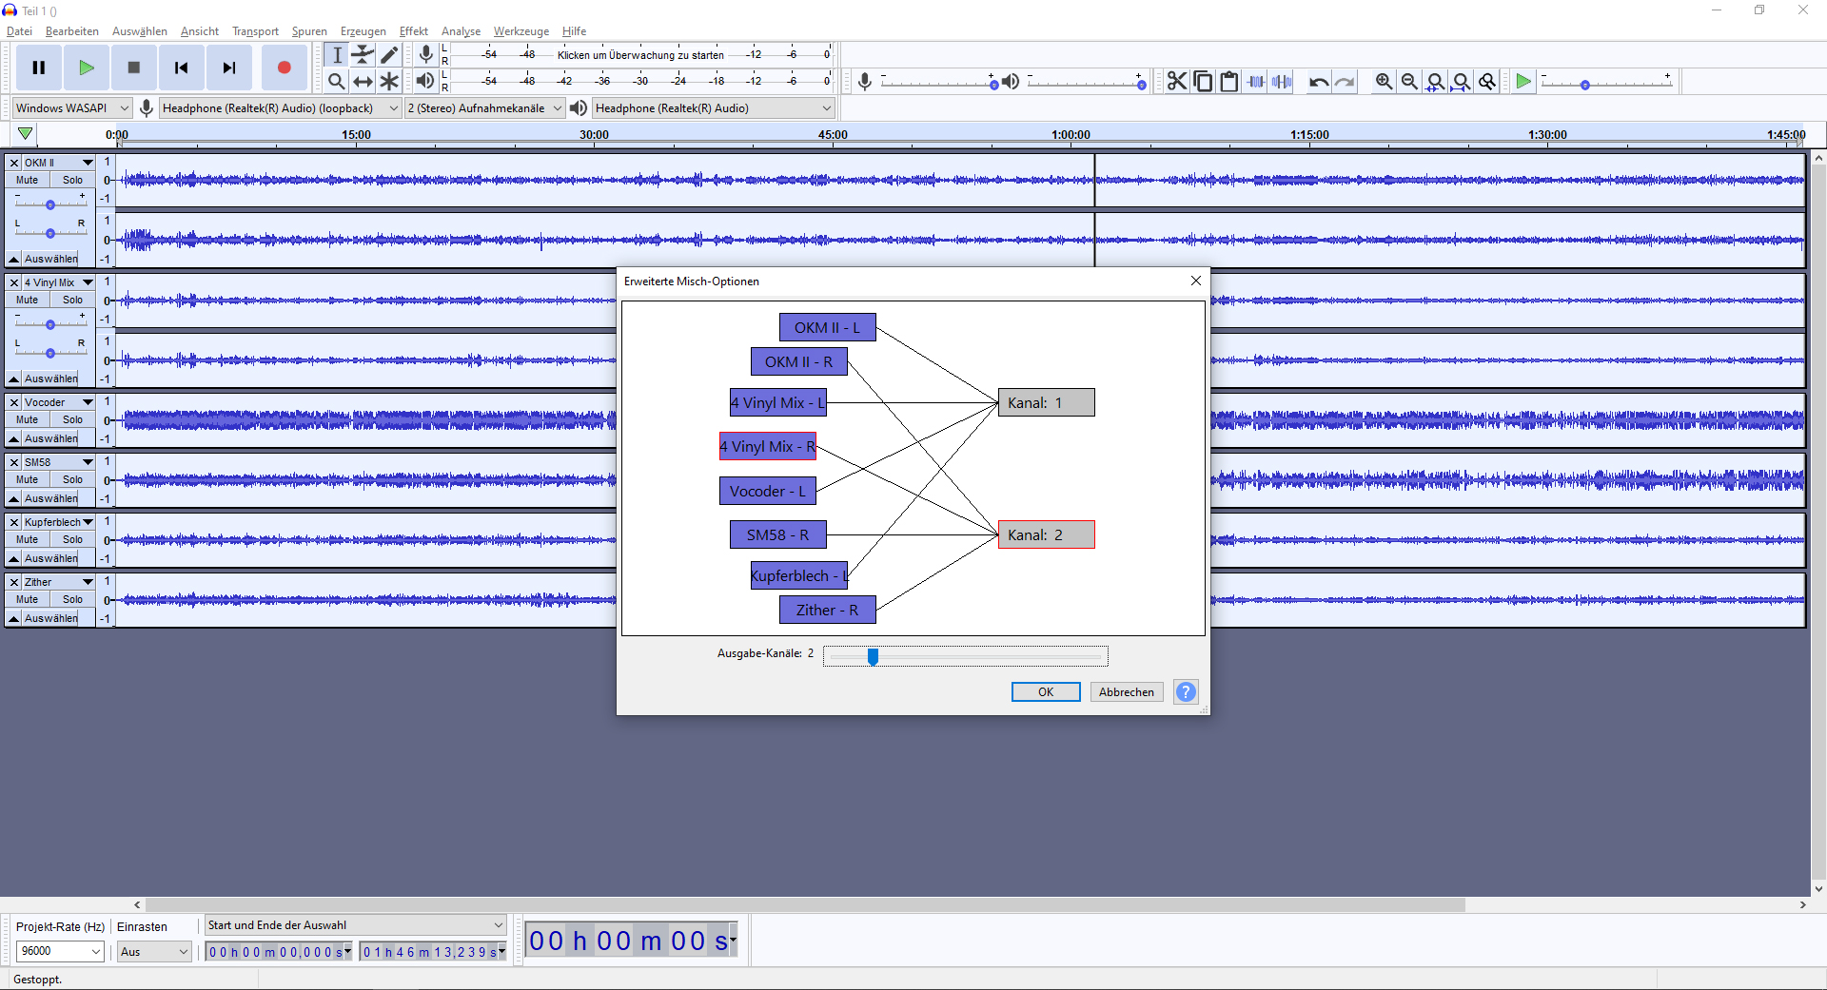
Task: Click the red Record button
Action: click(x=284, y=68)
